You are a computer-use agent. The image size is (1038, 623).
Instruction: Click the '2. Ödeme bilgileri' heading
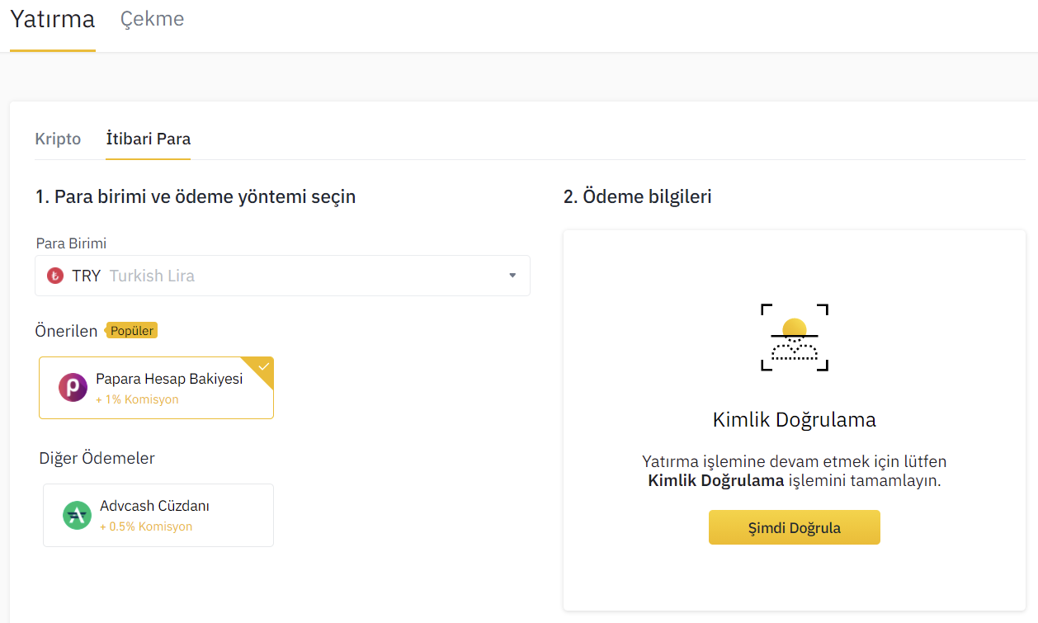pyautogui.click(x=637, y=197)
